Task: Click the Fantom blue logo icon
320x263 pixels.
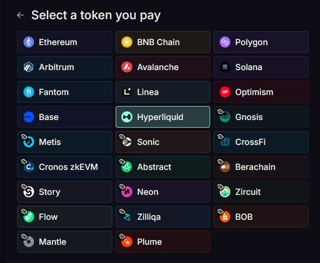Action: [x=29, y=92]
